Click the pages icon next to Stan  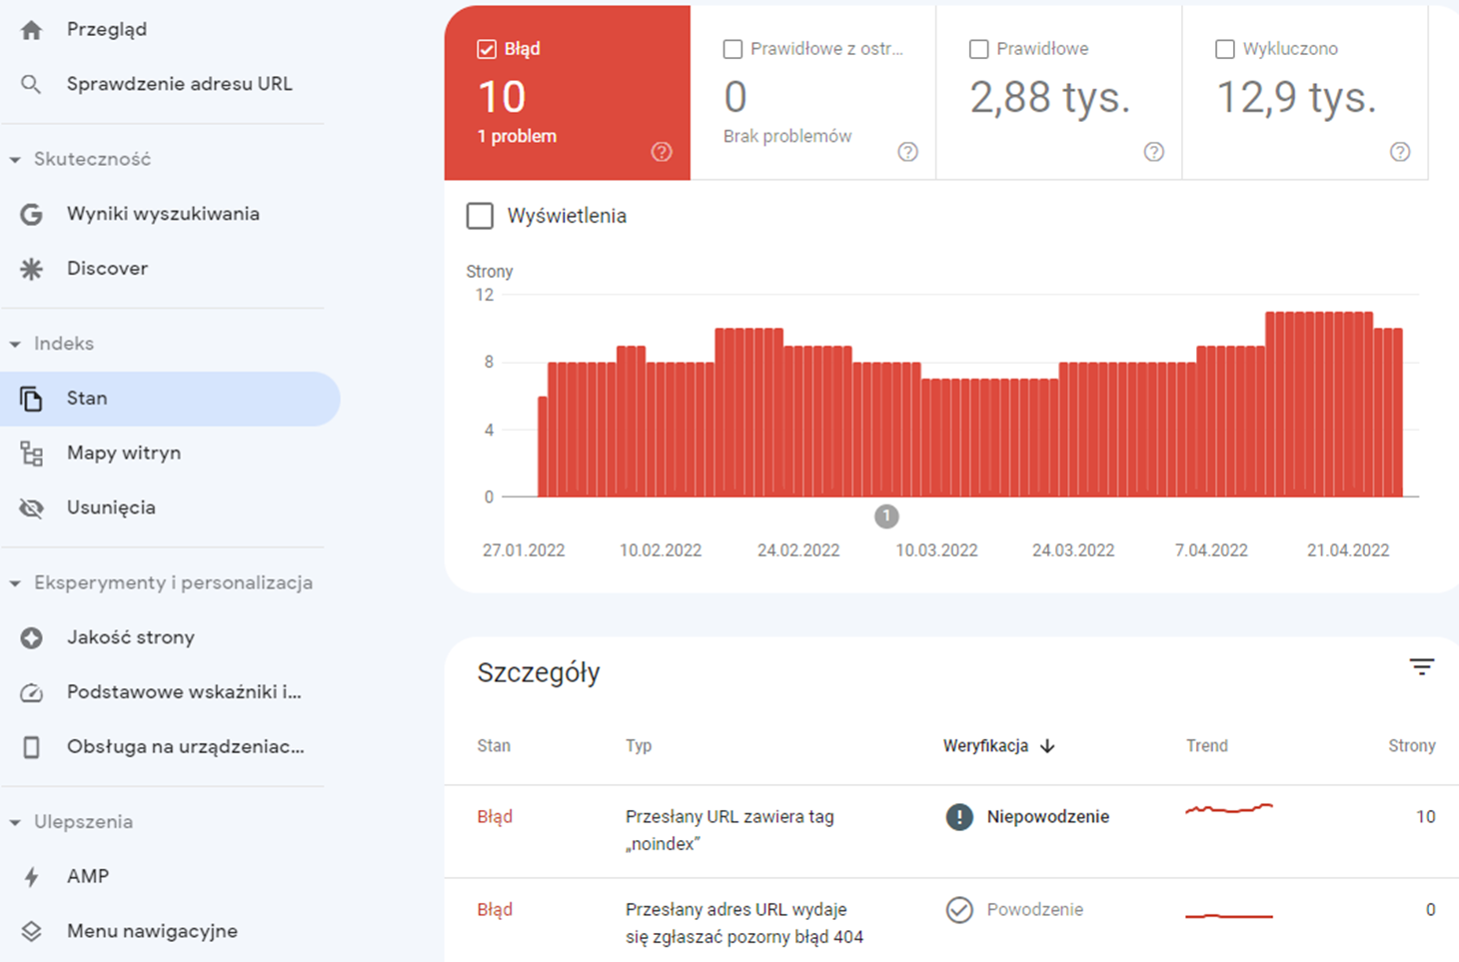point(31,399)
